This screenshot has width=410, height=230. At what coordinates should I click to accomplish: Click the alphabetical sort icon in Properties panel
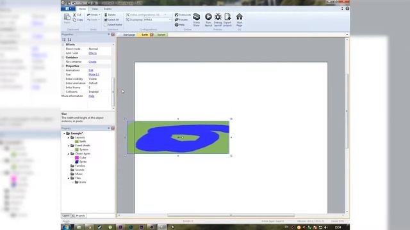click(69, 40)
